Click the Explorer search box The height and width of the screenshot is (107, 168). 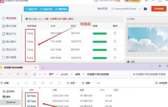coord(149,74)
